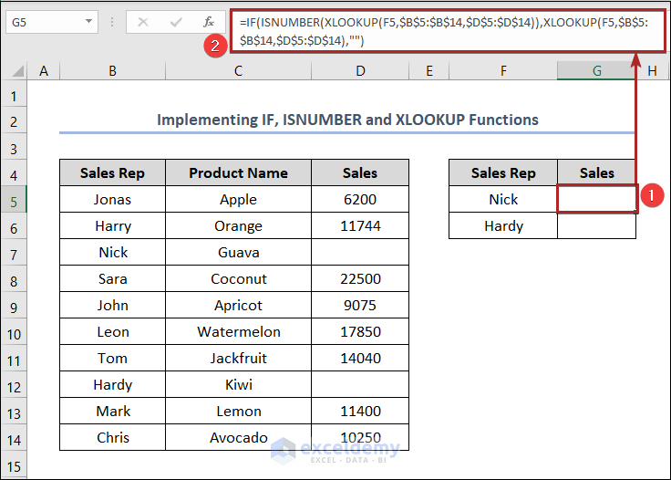The width and height of the screenshot is (671, 480).
Task: Select the Product Name header cell
Action: [238, 173]
